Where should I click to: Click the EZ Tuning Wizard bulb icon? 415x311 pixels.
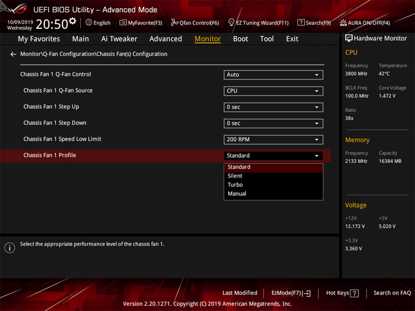(x=231, y=22)
